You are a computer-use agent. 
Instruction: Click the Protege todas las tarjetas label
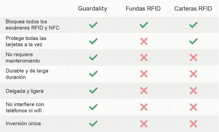[x=26, y=41]
